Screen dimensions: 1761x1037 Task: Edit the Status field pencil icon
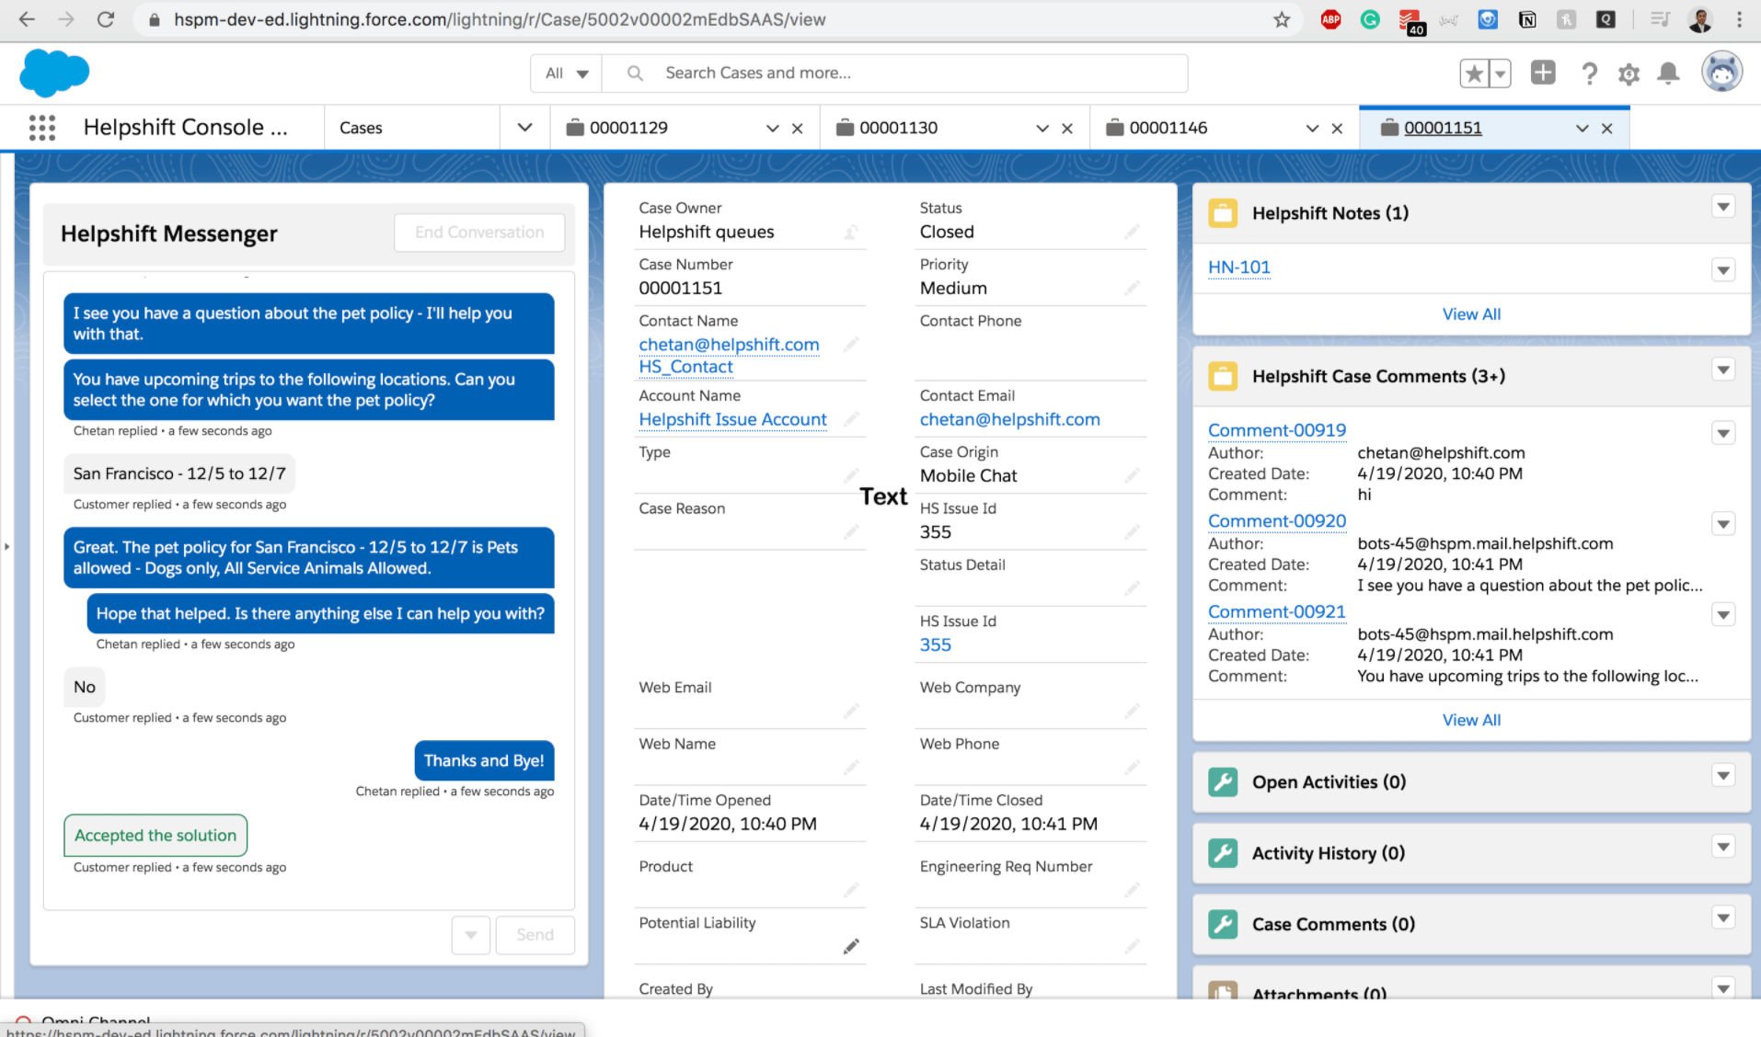coord(1132,232)
